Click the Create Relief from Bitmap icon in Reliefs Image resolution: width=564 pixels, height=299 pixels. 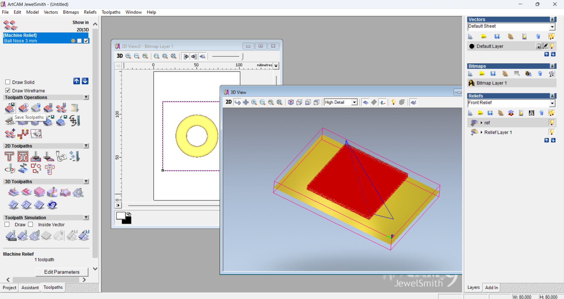[x=531, y=113]
